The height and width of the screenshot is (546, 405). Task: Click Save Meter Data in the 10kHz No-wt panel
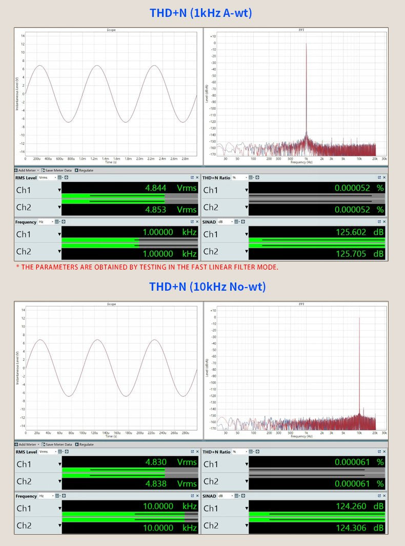tap(58, 444)
